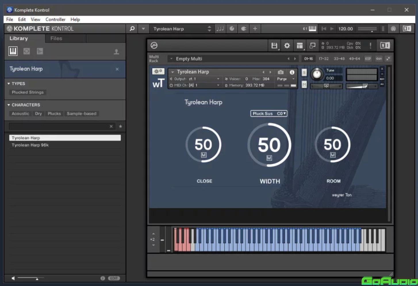Adjust the preview volume slider at bottom
This screenshot has width=418, height=286.
[x=30, y=278]
